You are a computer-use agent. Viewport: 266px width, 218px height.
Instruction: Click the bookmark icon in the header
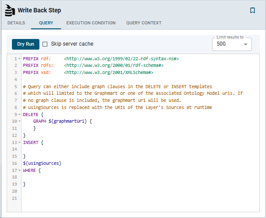click(x=252, y=10)
